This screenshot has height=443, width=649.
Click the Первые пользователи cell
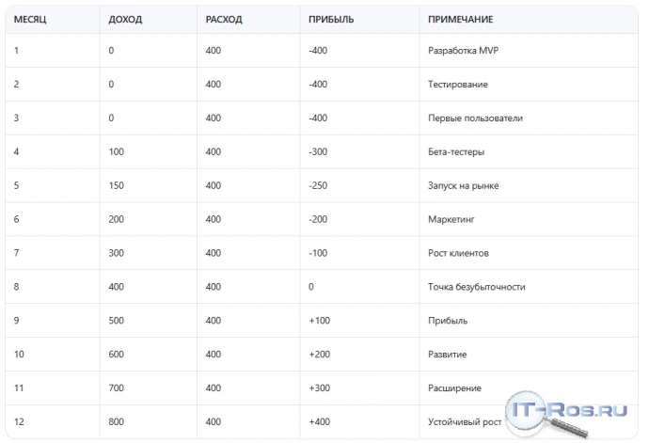[475, 118]
